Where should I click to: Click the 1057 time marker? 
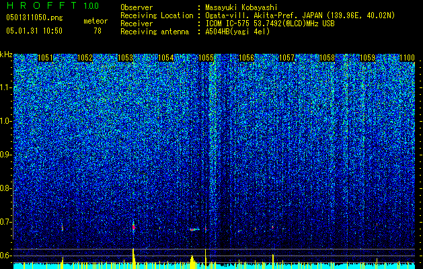(286, 58)
